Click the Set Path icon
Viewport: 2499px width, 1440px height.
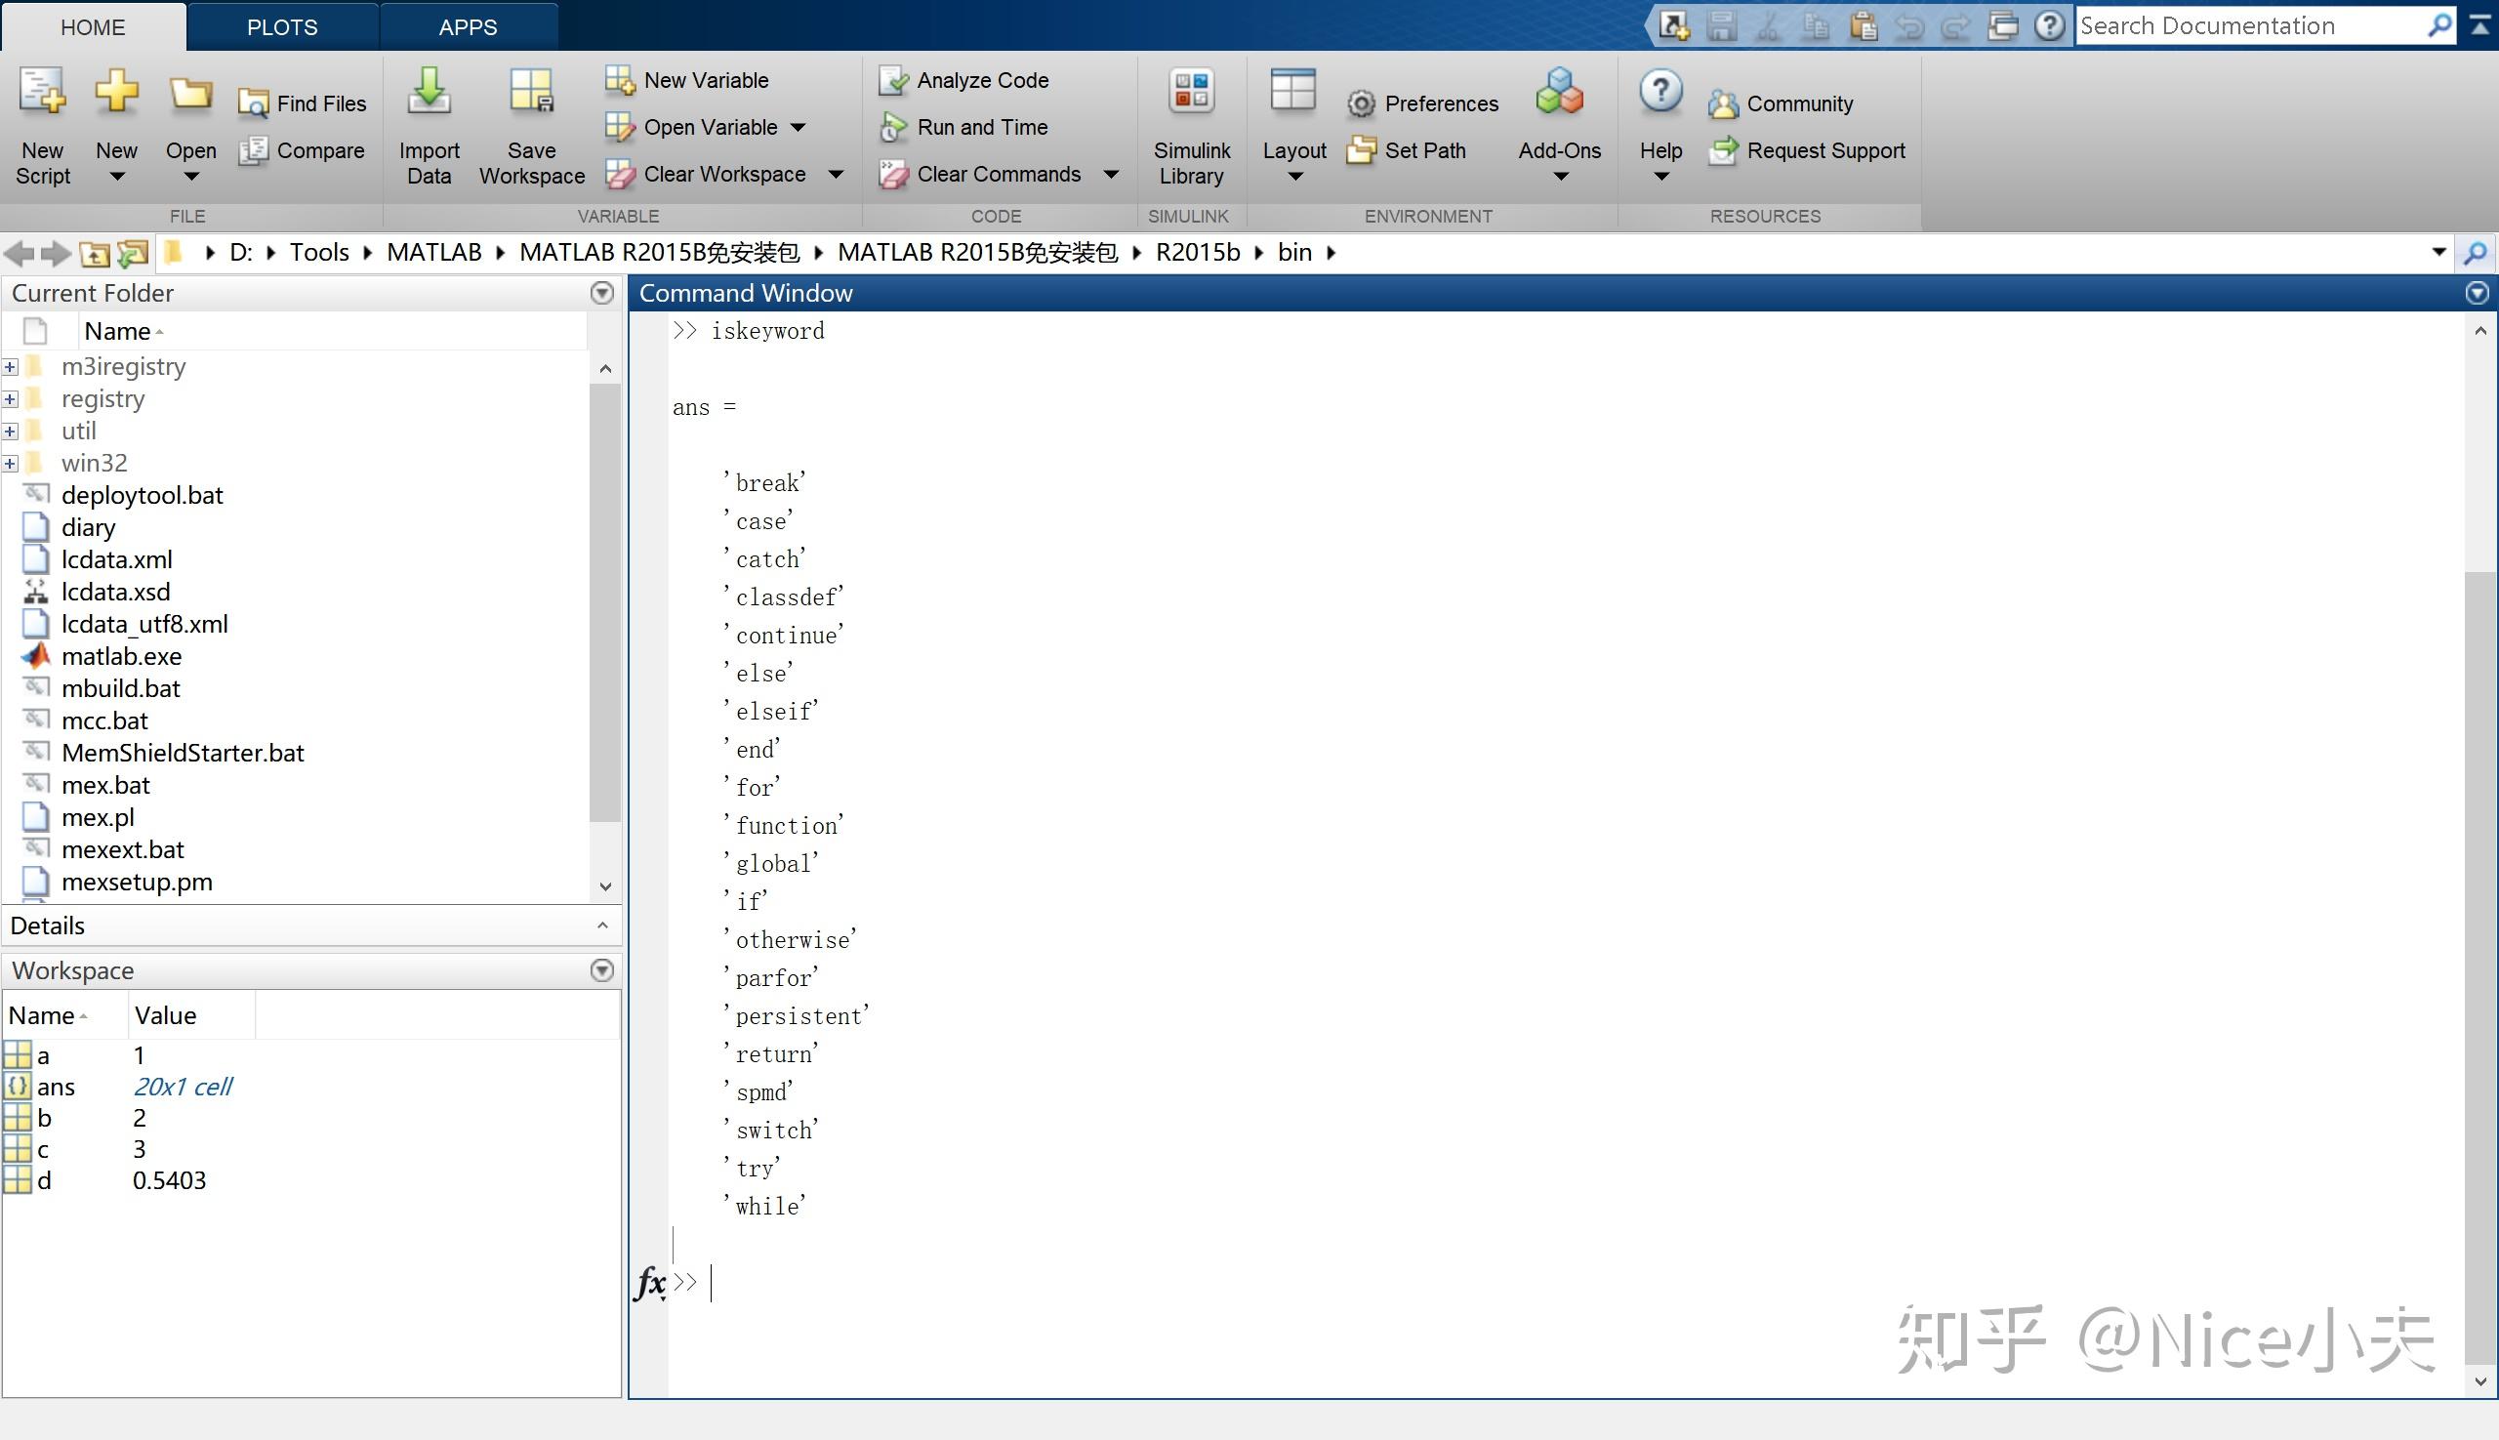tap(1362, 150)
